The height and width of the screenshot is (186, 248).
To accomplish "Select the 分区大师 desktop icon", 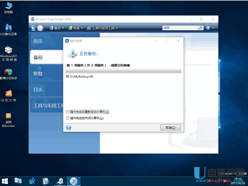I will tap(9, 96).
